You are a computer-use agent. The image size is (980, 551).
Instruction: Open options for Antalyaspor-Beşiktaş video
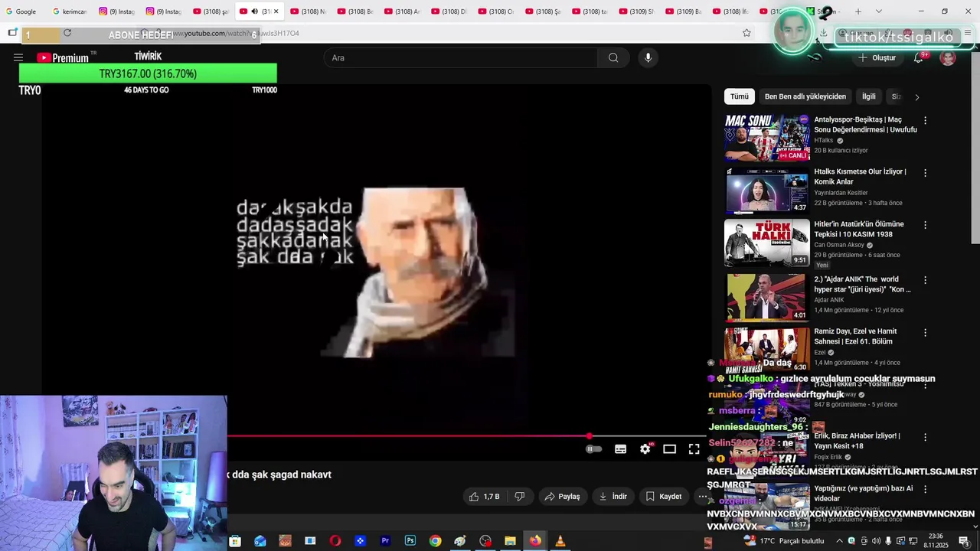tap(925, 121)
